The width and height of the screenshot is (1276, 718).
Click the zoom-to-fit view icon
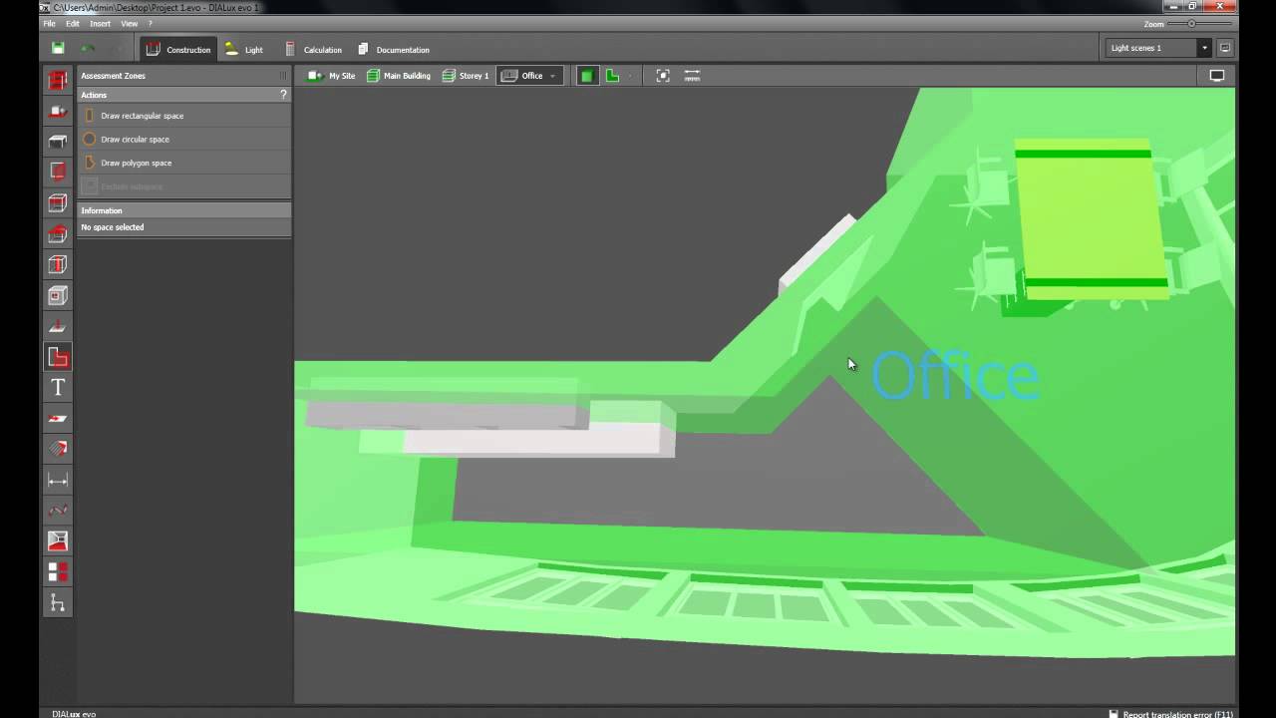click(x=663, y=76)
